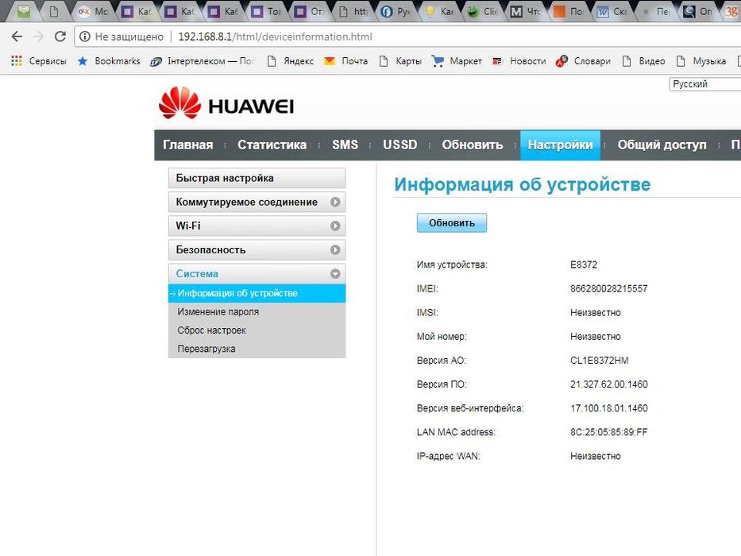Show site info for 'Не защищено'
This screenshot has width=741, height=556.
pos(122,37)
